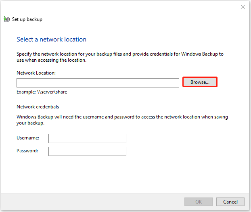Click the empty title bar area

point(121,7)
